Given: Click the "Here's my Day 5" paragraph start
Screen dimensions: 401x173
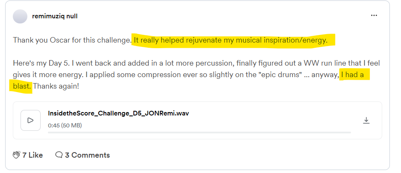Looking at the screenshot, I should tap(38, 63).
